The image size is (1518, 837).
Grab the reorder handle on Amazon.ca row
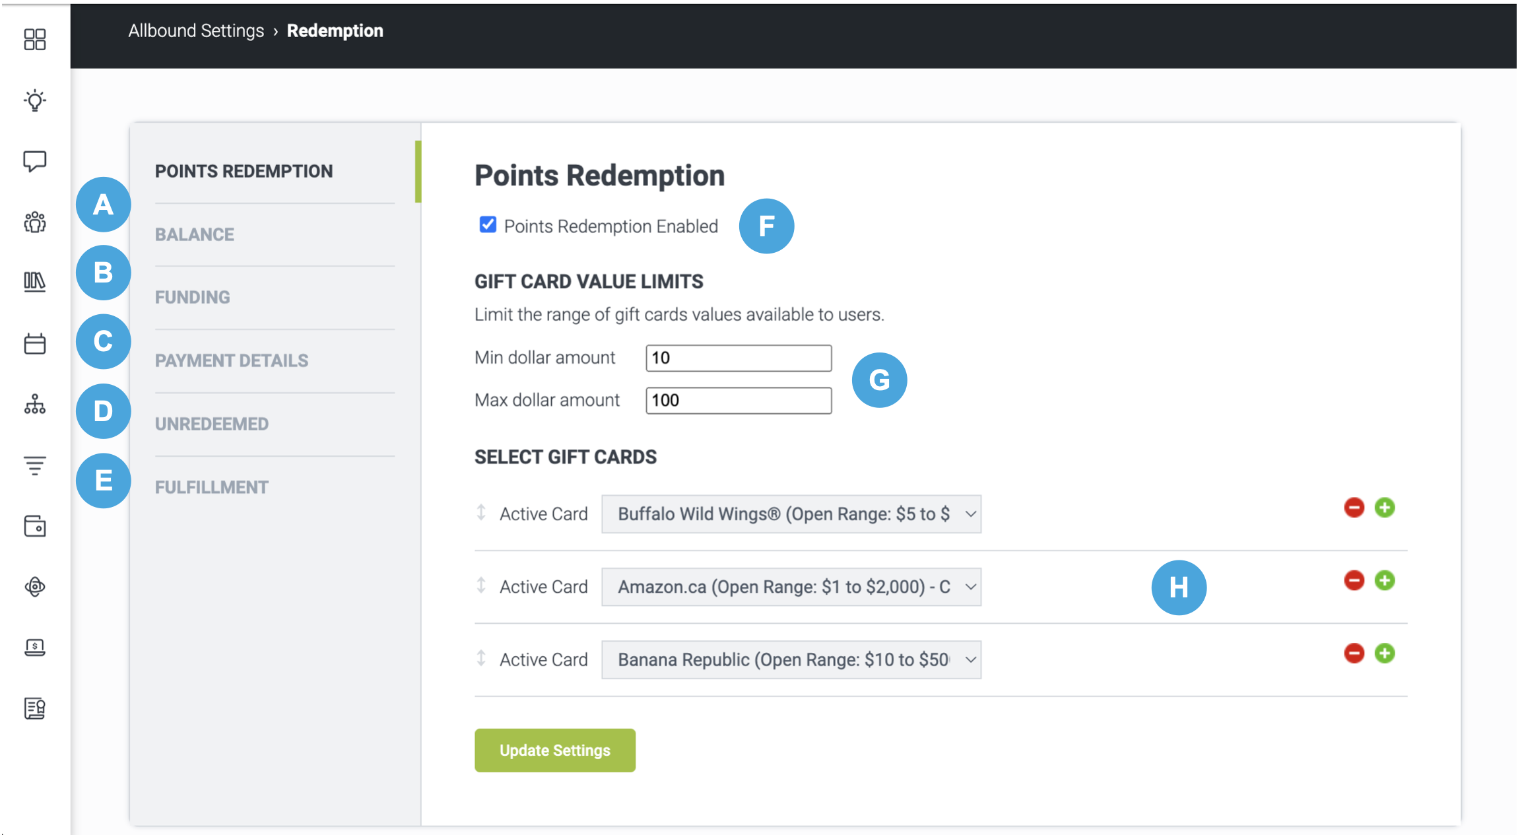click(x=481, y=586)
